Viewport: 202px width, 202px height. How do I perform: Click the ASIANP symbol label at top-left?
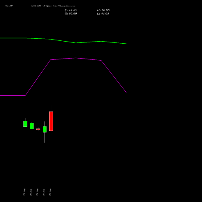(x=8, y=6)
